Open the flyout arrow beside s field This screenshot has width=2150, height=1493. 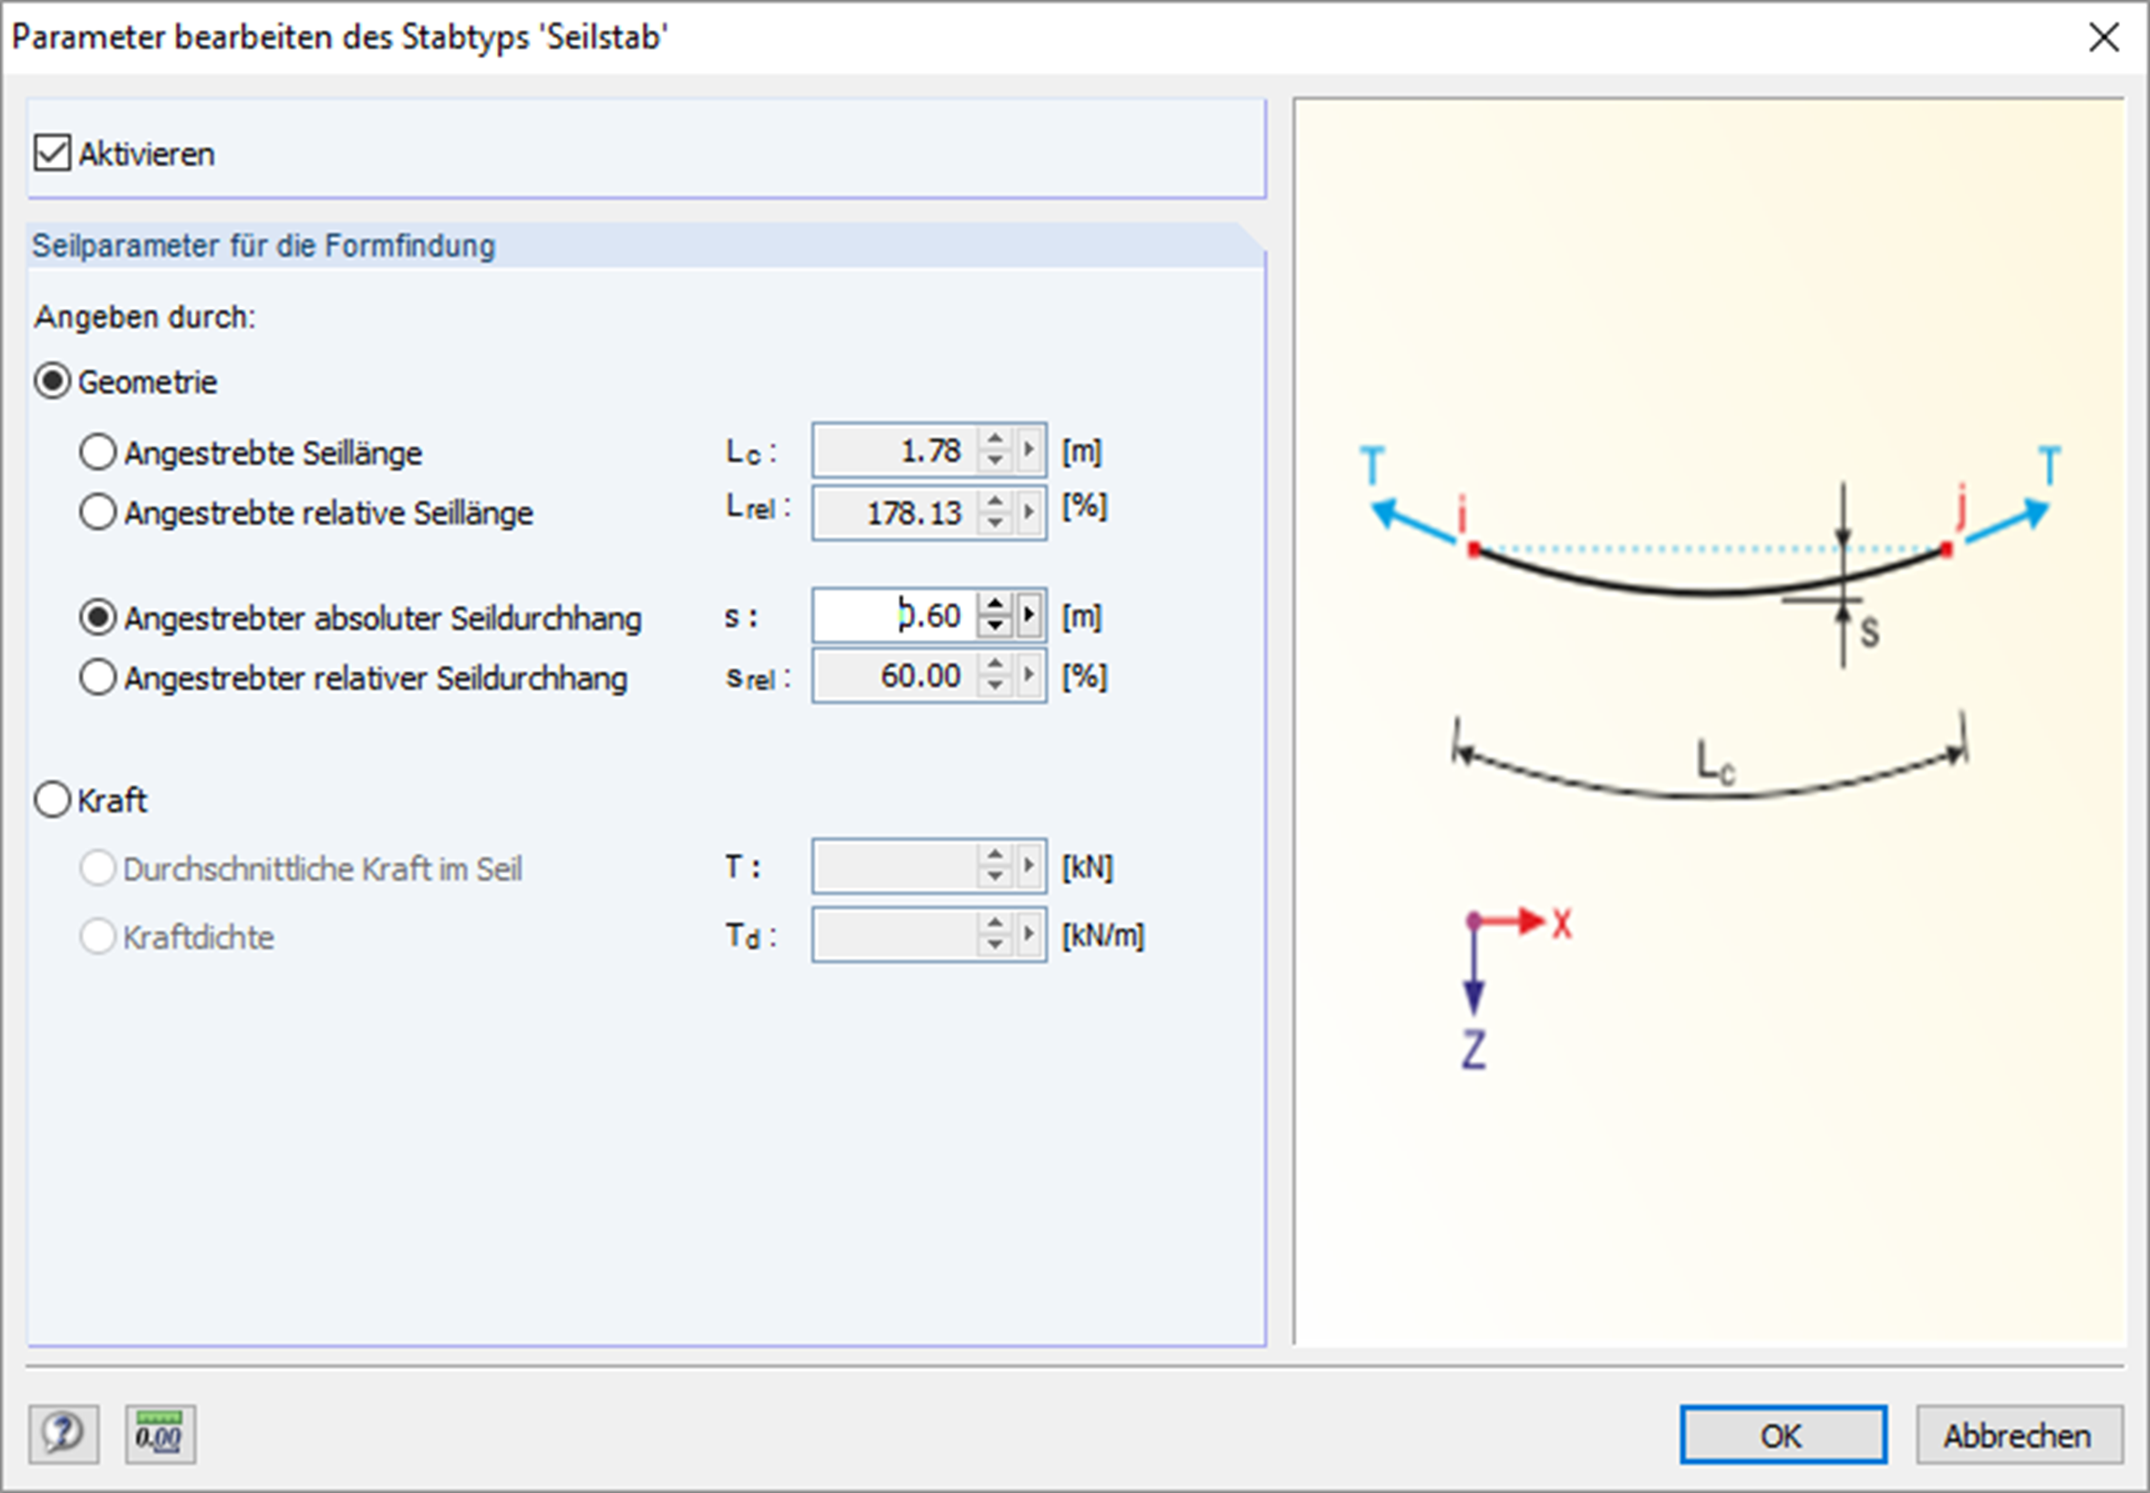pos(1029,615)
